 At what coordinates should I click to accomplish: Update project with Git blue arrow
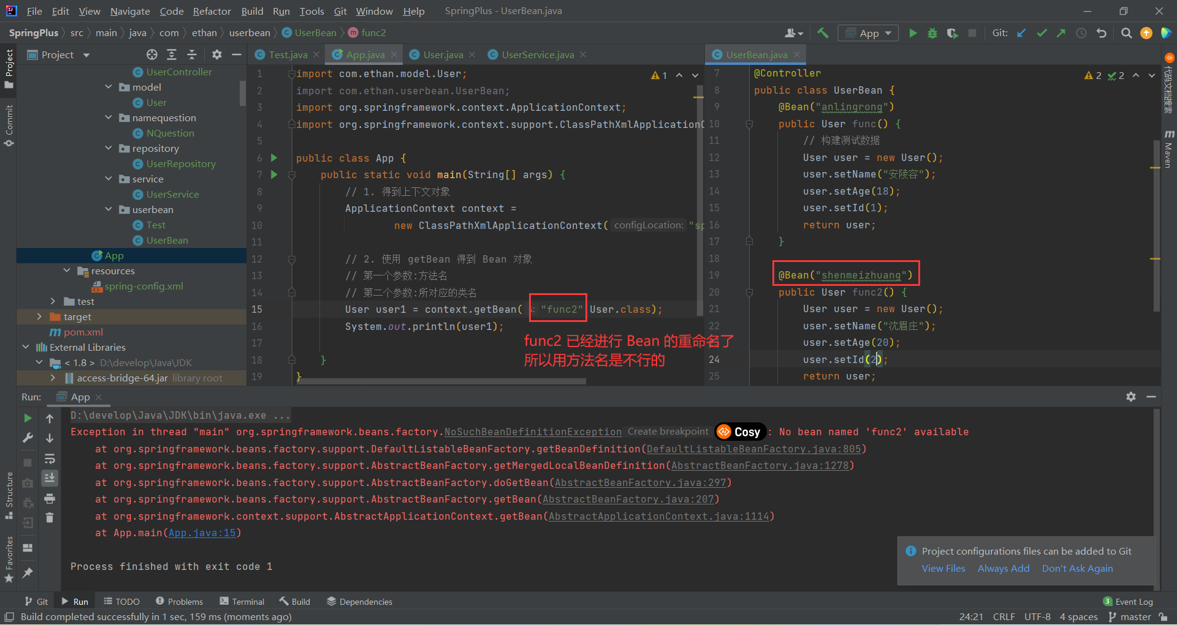tap(1021, 33)
